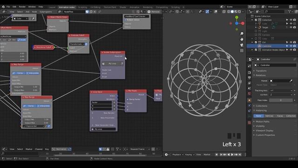Open the Edit menu
298x168 pixels.
[14, 7]
